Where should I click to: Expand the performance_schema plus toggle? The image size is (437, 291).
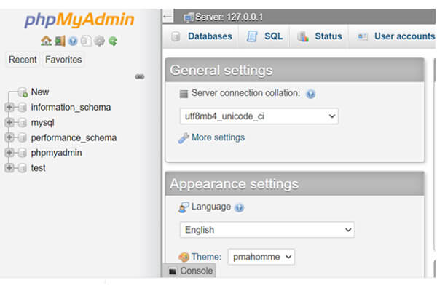click(x=9, y=137)
